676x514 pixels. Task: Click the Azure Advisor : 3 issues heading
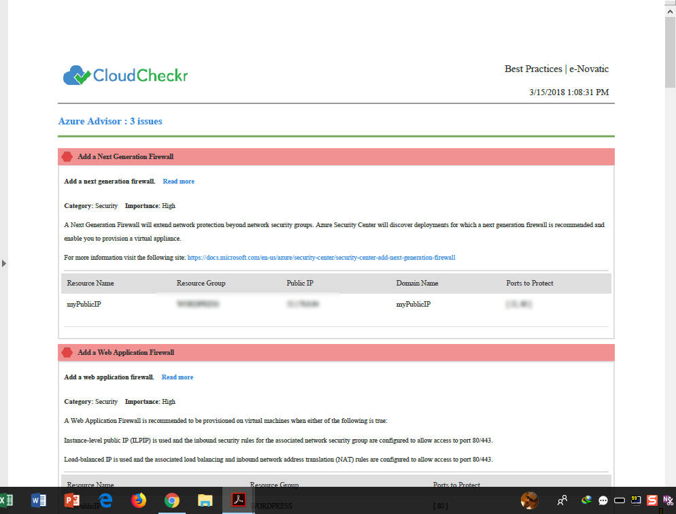pyautogui.click(x=110, y=121)
